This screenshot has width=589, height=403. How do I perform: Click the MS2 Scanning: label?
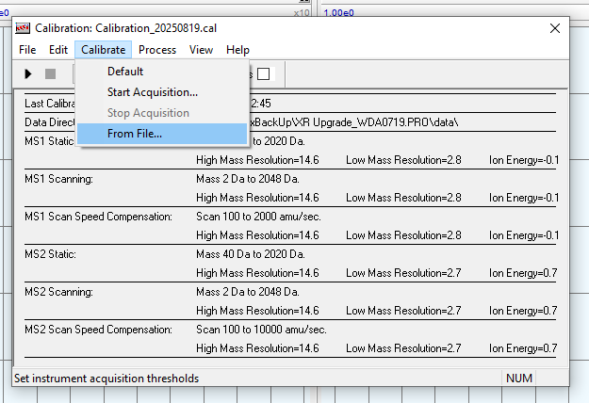point(59,292)
